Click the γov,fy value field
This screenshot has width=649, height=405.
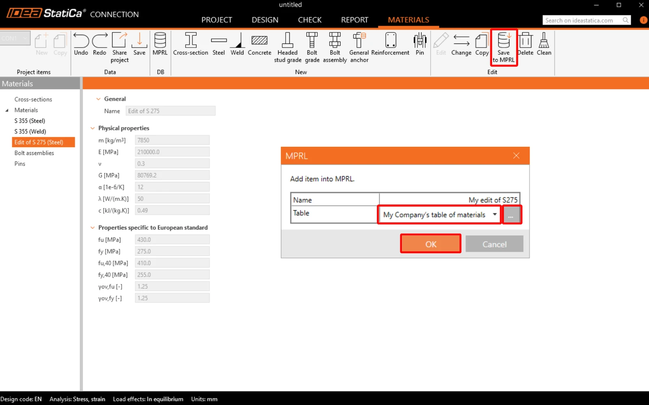click(172, 298)
